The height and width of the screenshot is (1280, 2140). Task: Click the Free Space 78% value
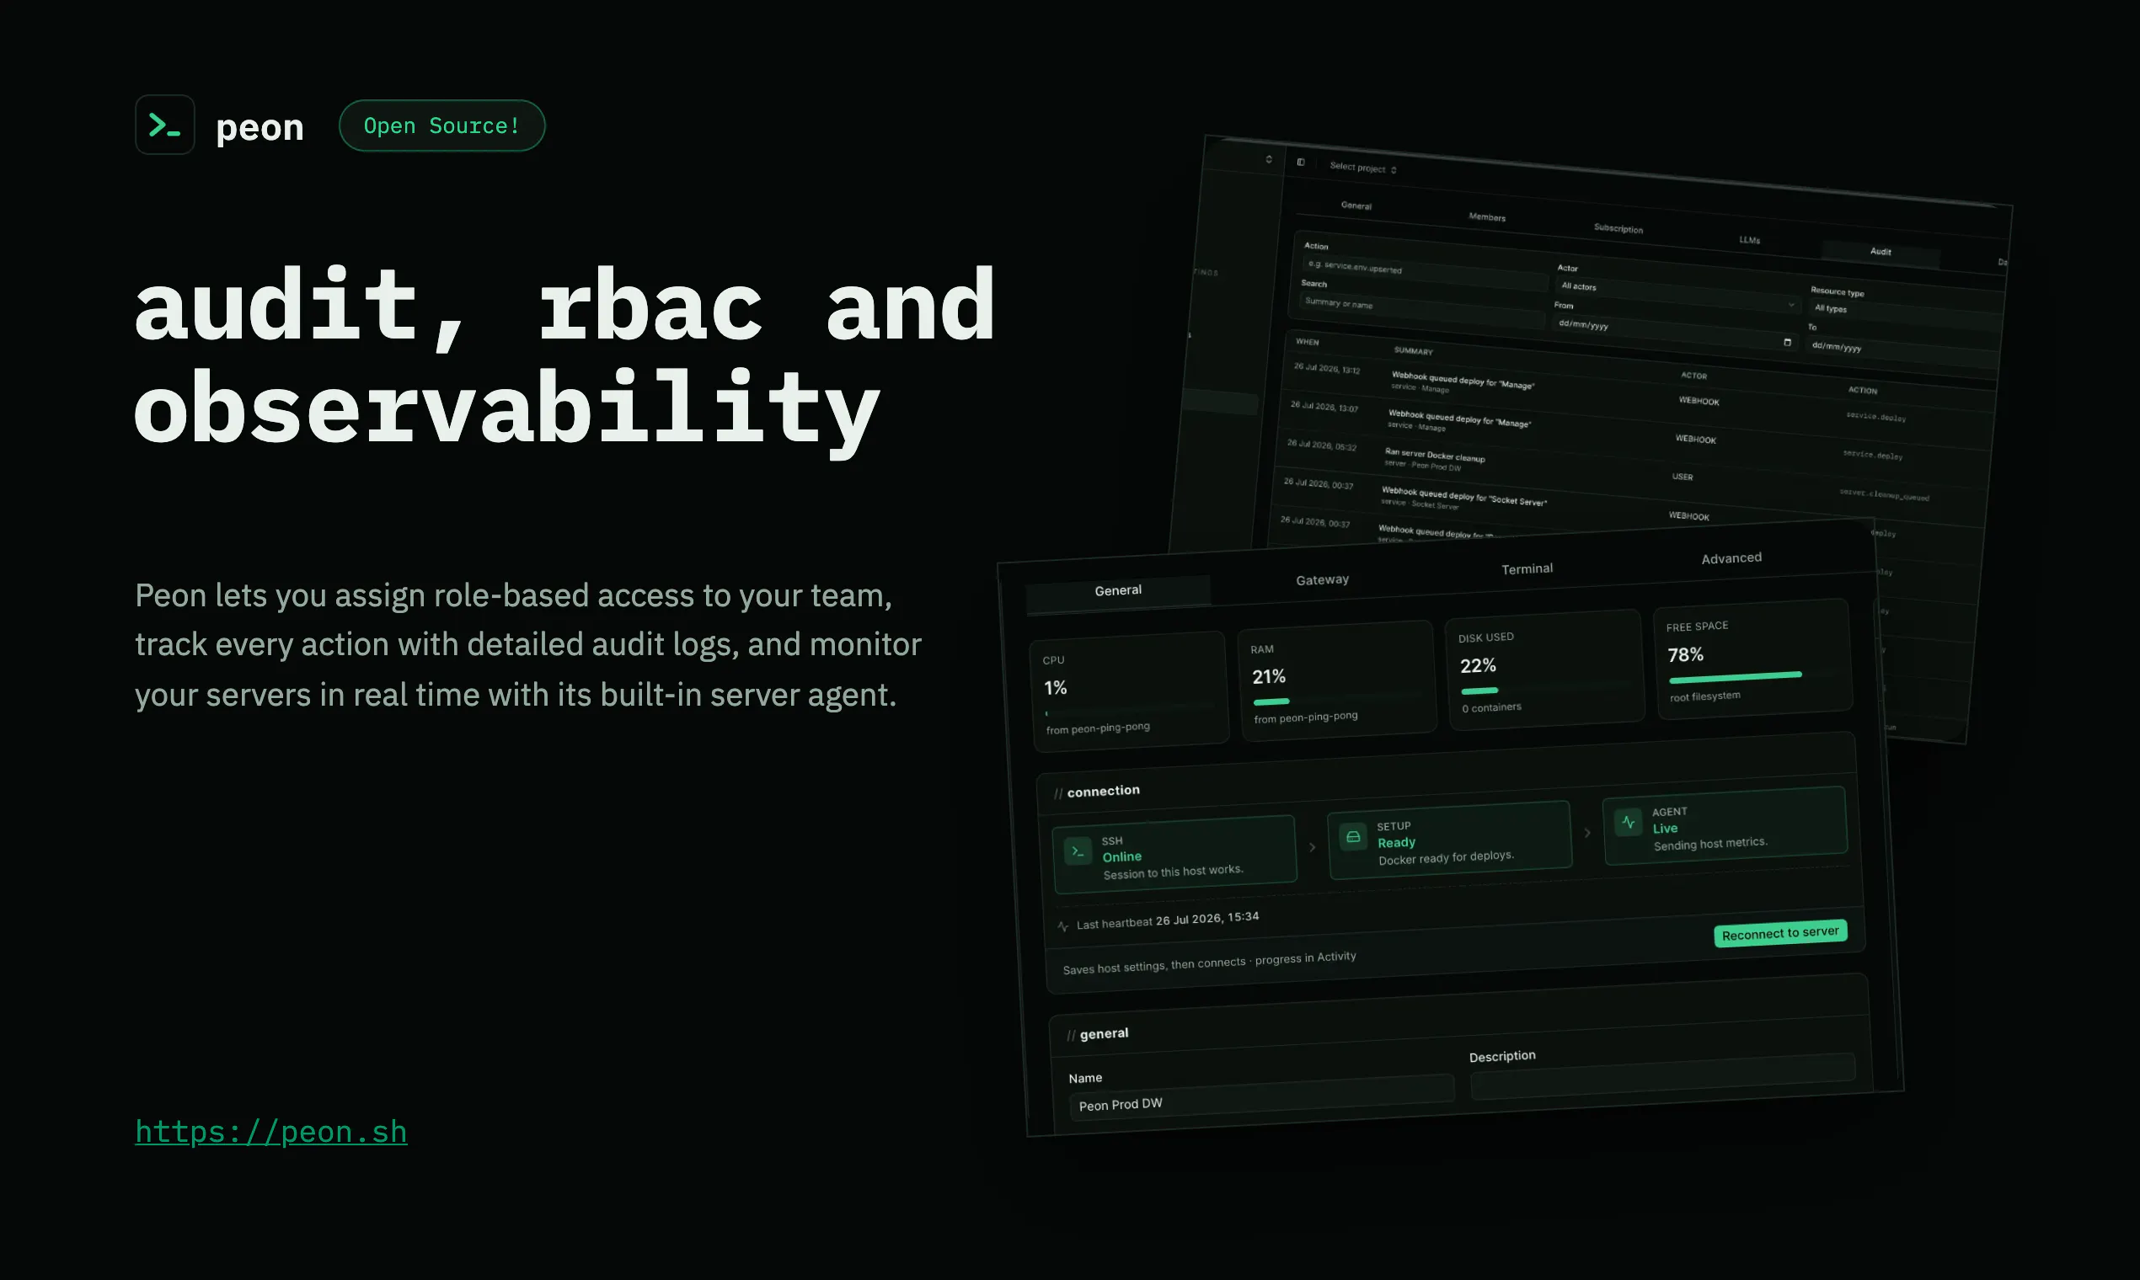1685,654
